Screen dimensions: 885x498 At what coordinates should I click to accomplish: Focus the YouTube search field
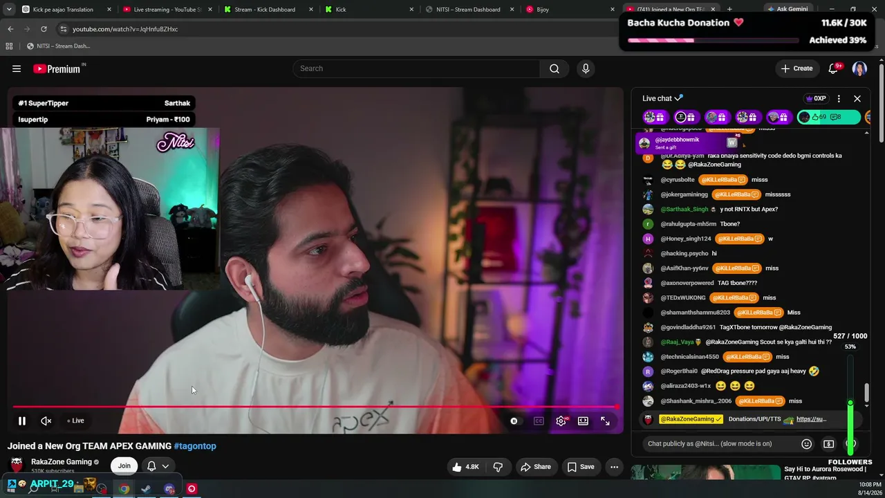(x=416, y=68)
